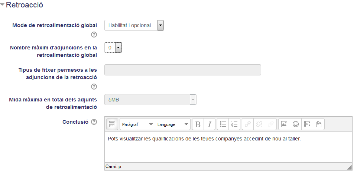The width and height of the screenshot is (357, 175).
Task: Insert an image into the editor
Action: coord(284,124)
